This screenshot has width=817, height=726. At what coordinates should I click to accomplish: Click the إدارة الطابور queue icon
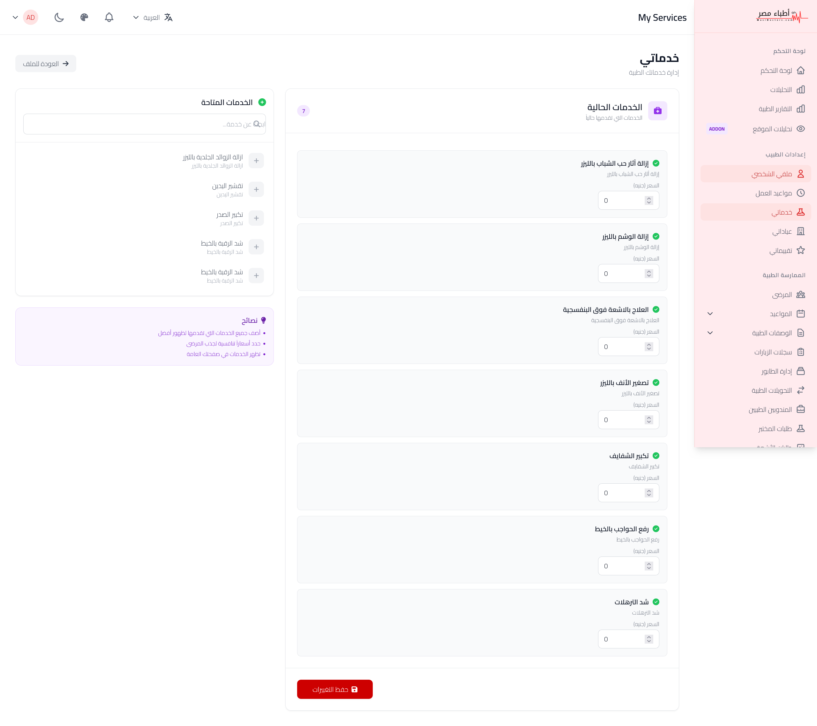tap(801, 371)
